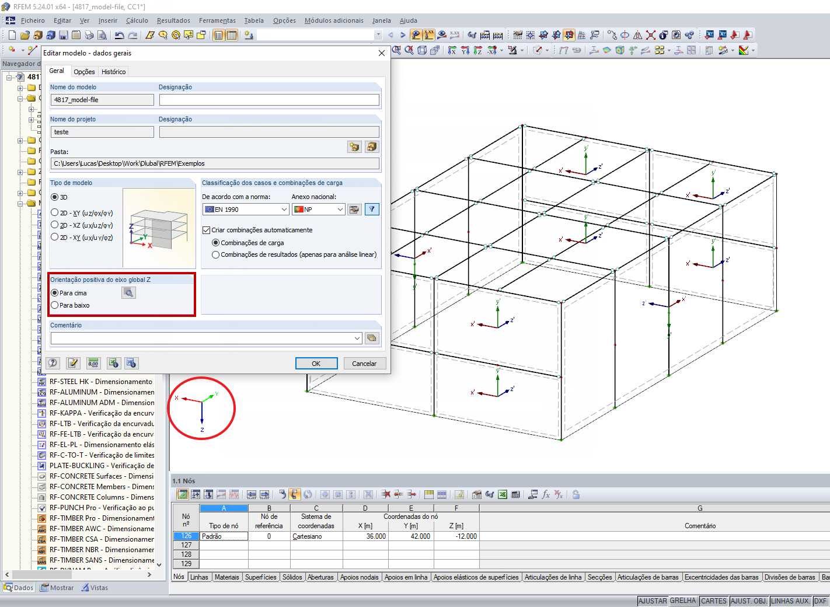
Task: Open the Apoios nodais table tab
Action: tap(360, 577)
